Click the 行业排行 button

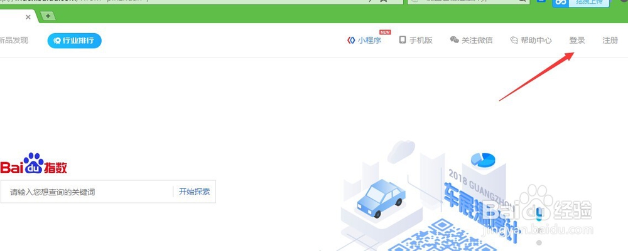[x=75, y=41]
